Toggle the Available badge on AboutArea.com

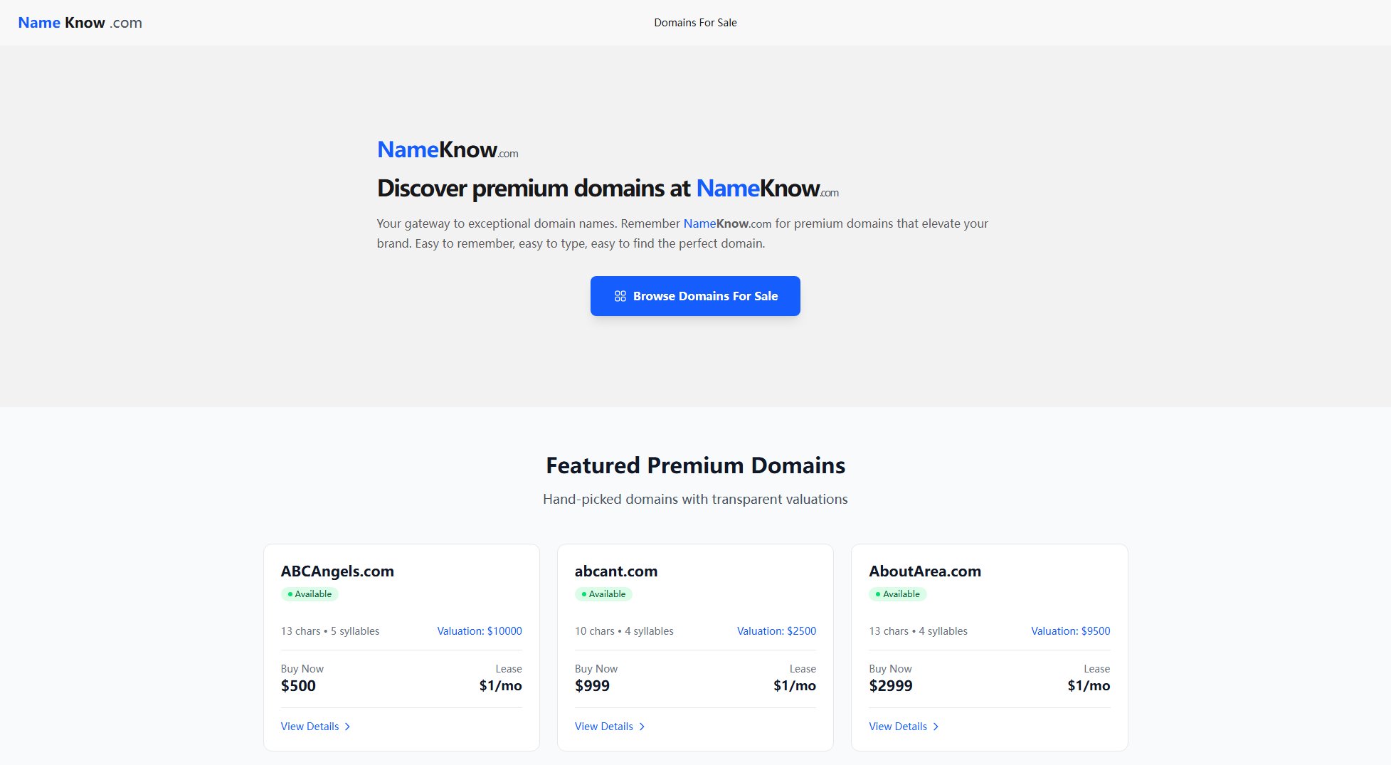tap(899, 593)
